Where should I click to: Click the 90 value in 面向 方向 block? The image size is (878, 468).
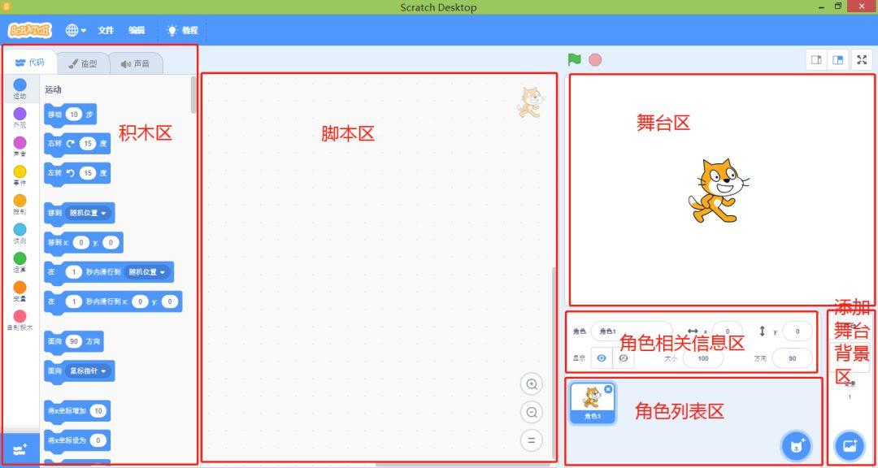coord(74,341)
